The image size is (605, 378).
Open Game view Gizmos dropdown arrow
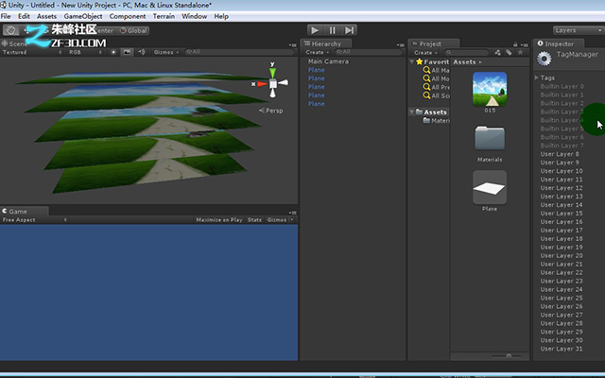[292, 220]
